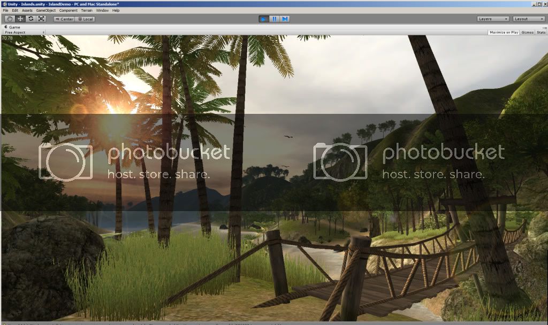Open the File menu
Image resolution: width=548 pixels, height=325 pixels.
coord(5,11)
